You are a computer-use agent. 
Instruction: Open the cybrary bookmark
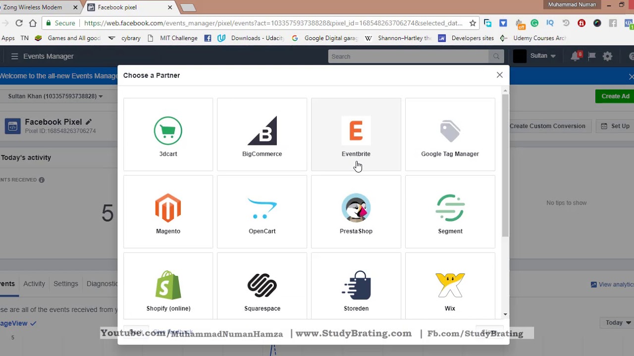pos(124,38)
